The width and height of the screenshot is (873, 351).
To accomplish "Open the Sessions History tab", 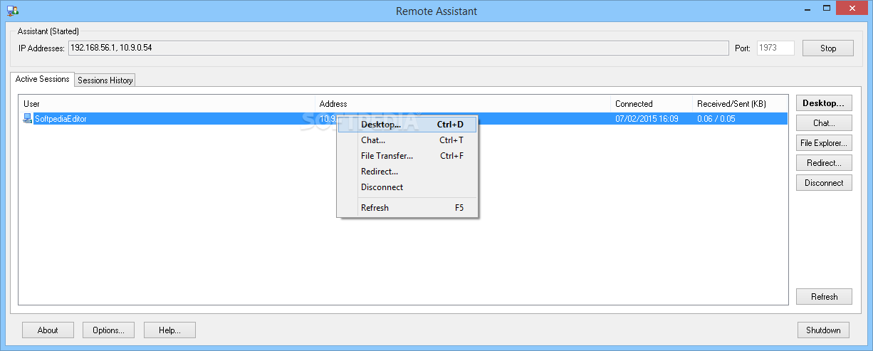I will pyautogui.click(x=105, y=80).
